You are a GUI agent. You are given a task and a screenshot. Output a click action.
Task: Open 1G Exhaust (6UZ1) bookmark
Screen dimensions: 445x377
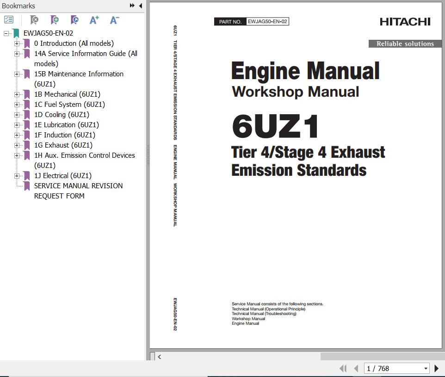pyautogui.click(x=63, y=145)
